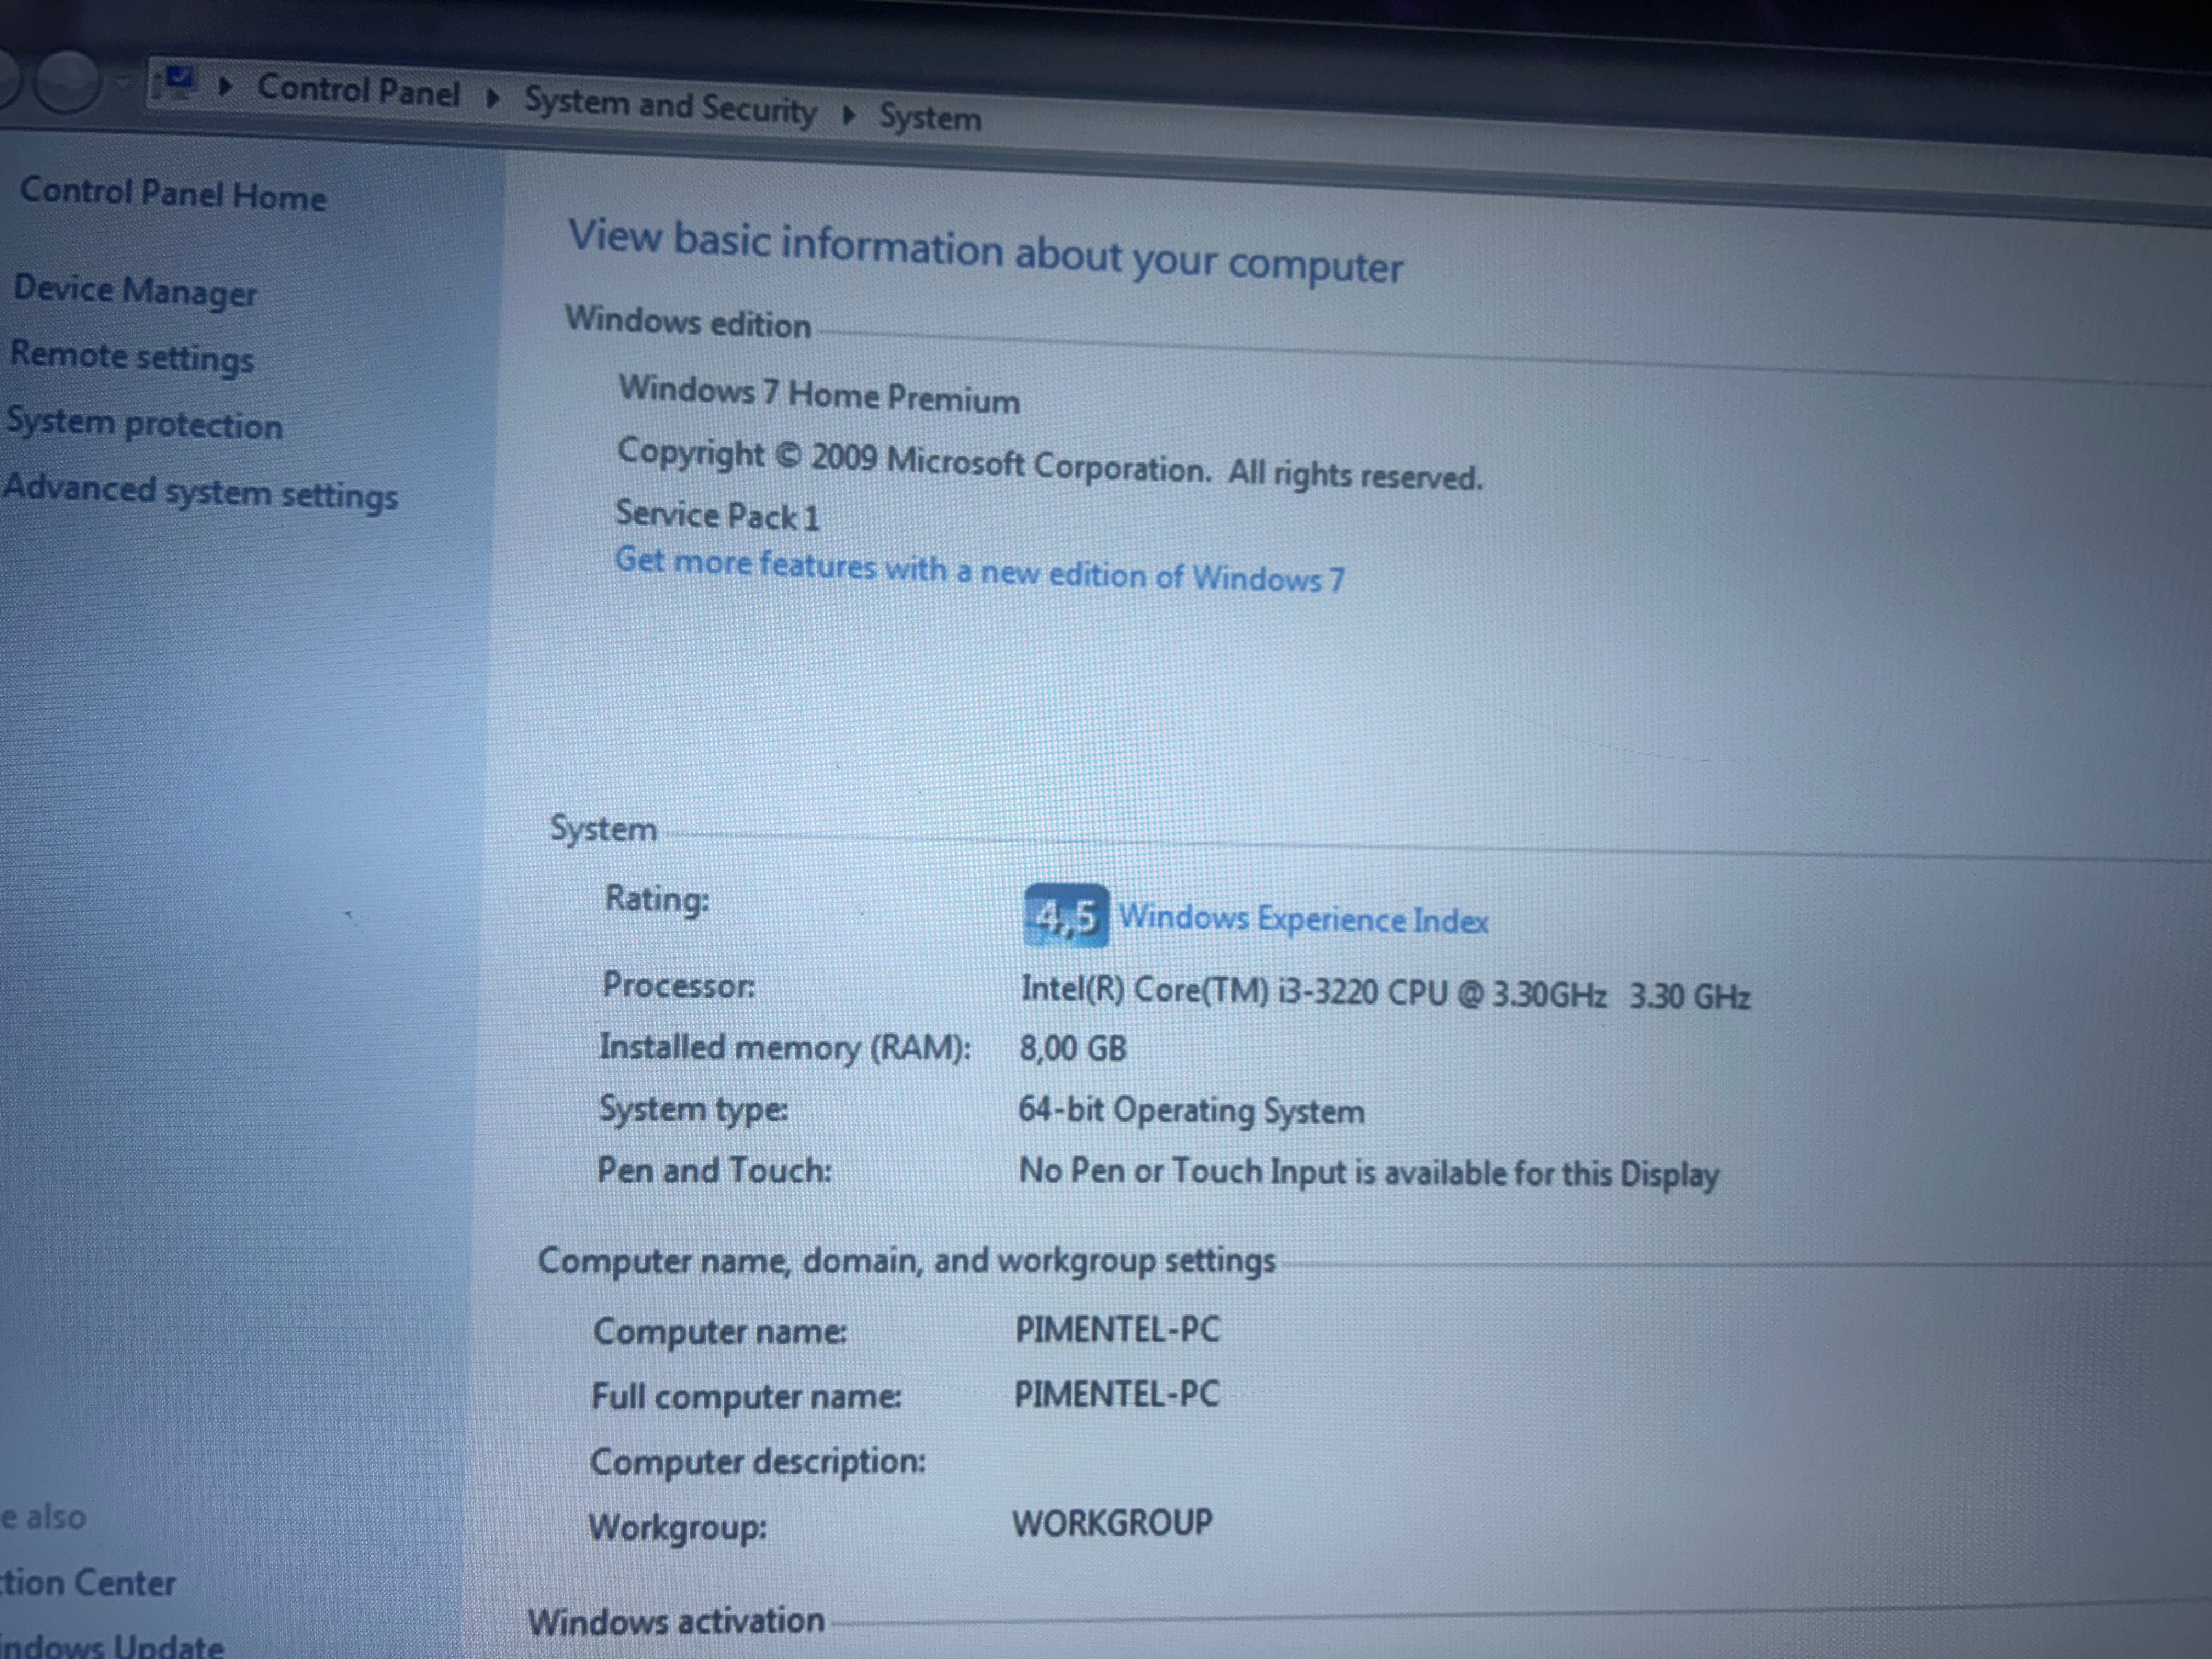This screenshot has width=2212, height=1659.
Task: Open Device Manager from sidebar
Action: [136, 291]
